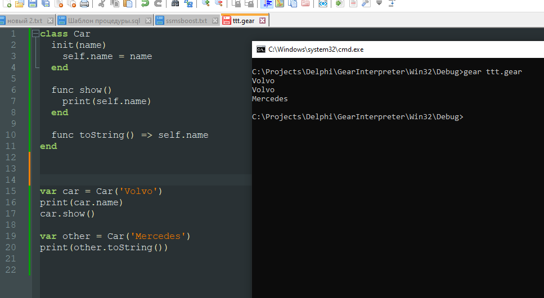Switch to the новый 2.txt tab
Screen dimensions: 544x298
click(x=25, y=21)
